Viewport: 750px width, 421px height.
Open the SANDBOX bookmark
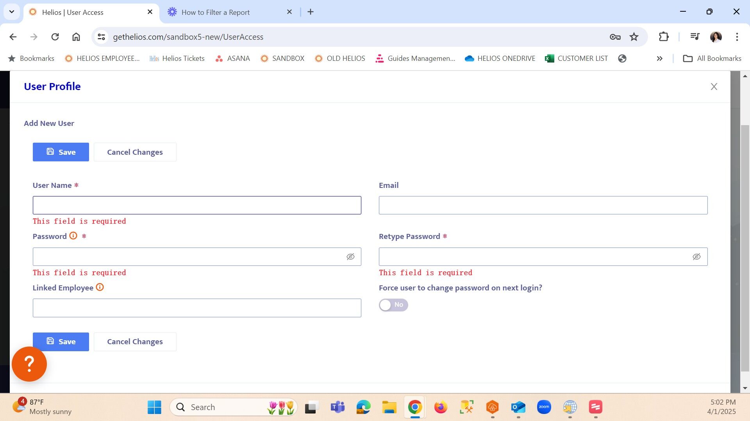[282, 58]
